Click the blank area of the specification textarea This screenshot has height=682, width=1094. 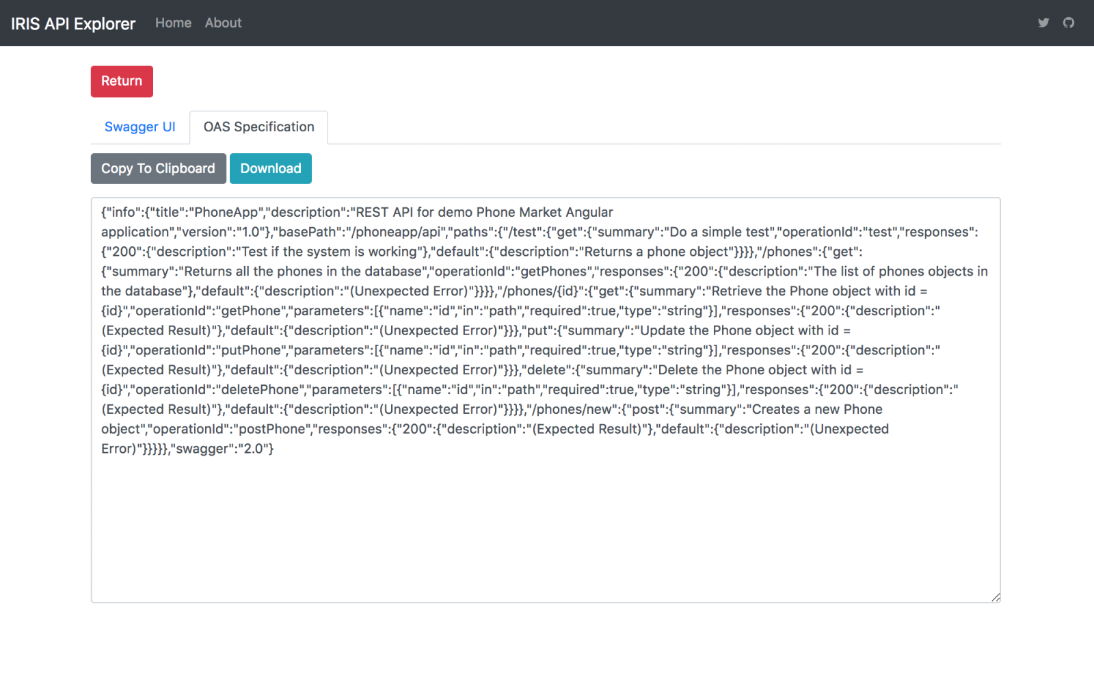click(545, 527)
